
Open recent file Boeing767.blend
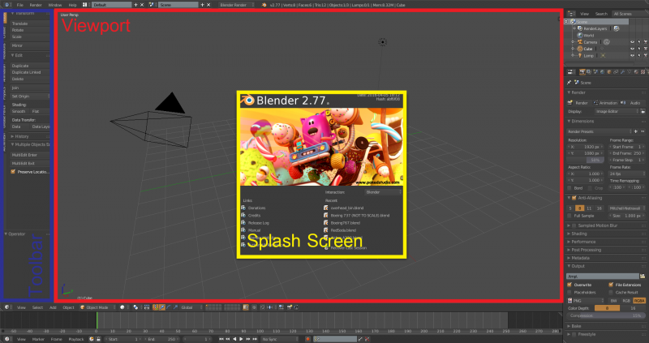click(x=346, y=223)
